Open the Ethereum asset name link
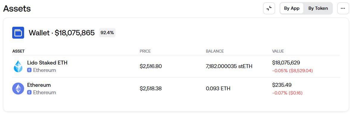This screenshot has height=115, width=353. coord(39,85)
